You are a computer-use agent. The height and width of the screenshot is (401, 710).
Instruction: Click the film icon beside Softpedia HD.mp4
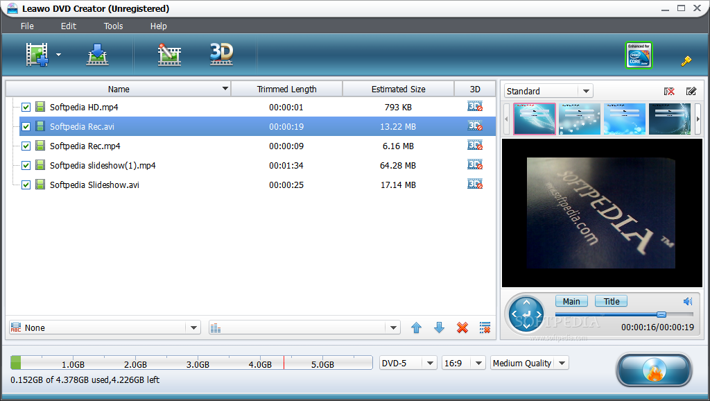point(40,107)
